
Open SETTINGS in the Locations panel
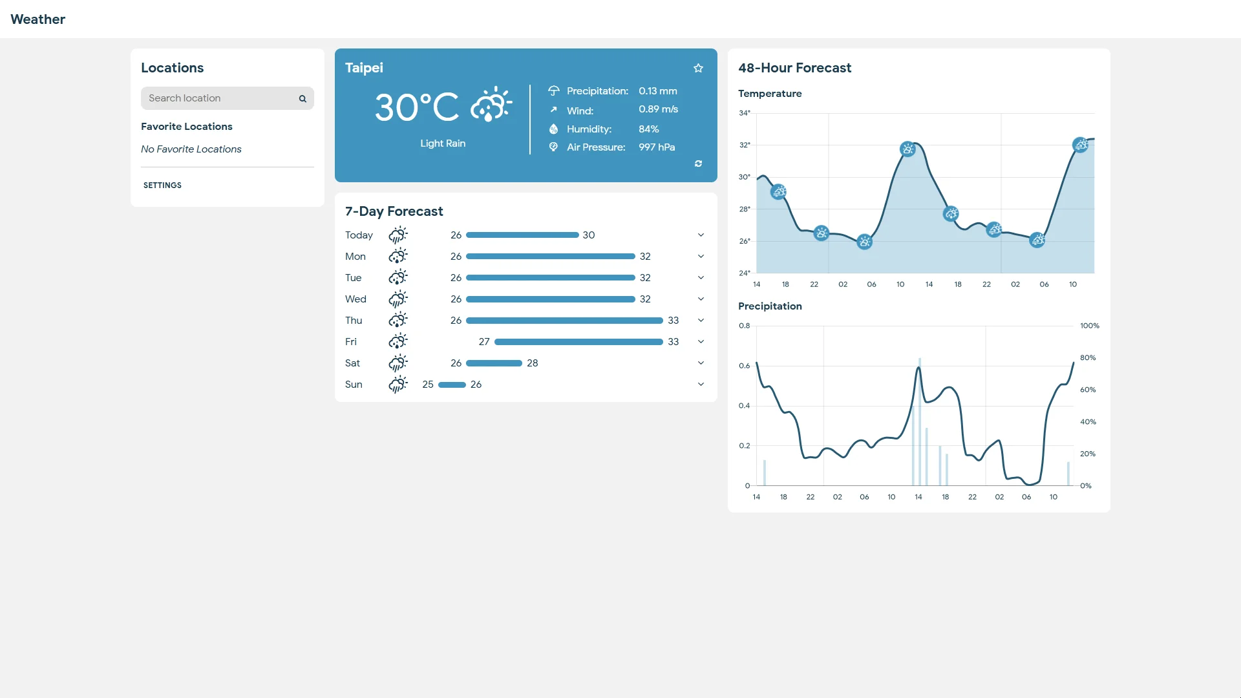pos(162,185)
